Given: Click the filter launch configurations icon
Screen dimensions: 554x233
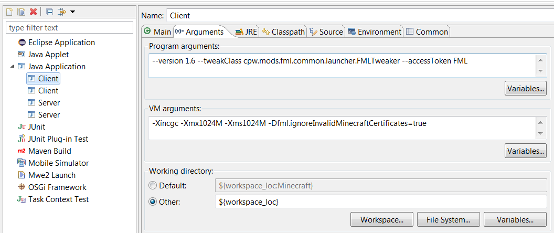Looking at the screenshot, I should coord(61,12).
